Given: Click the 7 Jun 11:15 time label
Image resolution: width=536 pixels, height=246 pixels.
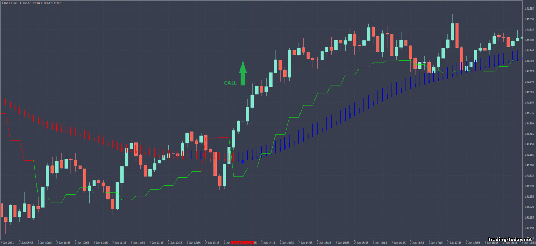Looking at the screenshot, I should coord(100,243).
